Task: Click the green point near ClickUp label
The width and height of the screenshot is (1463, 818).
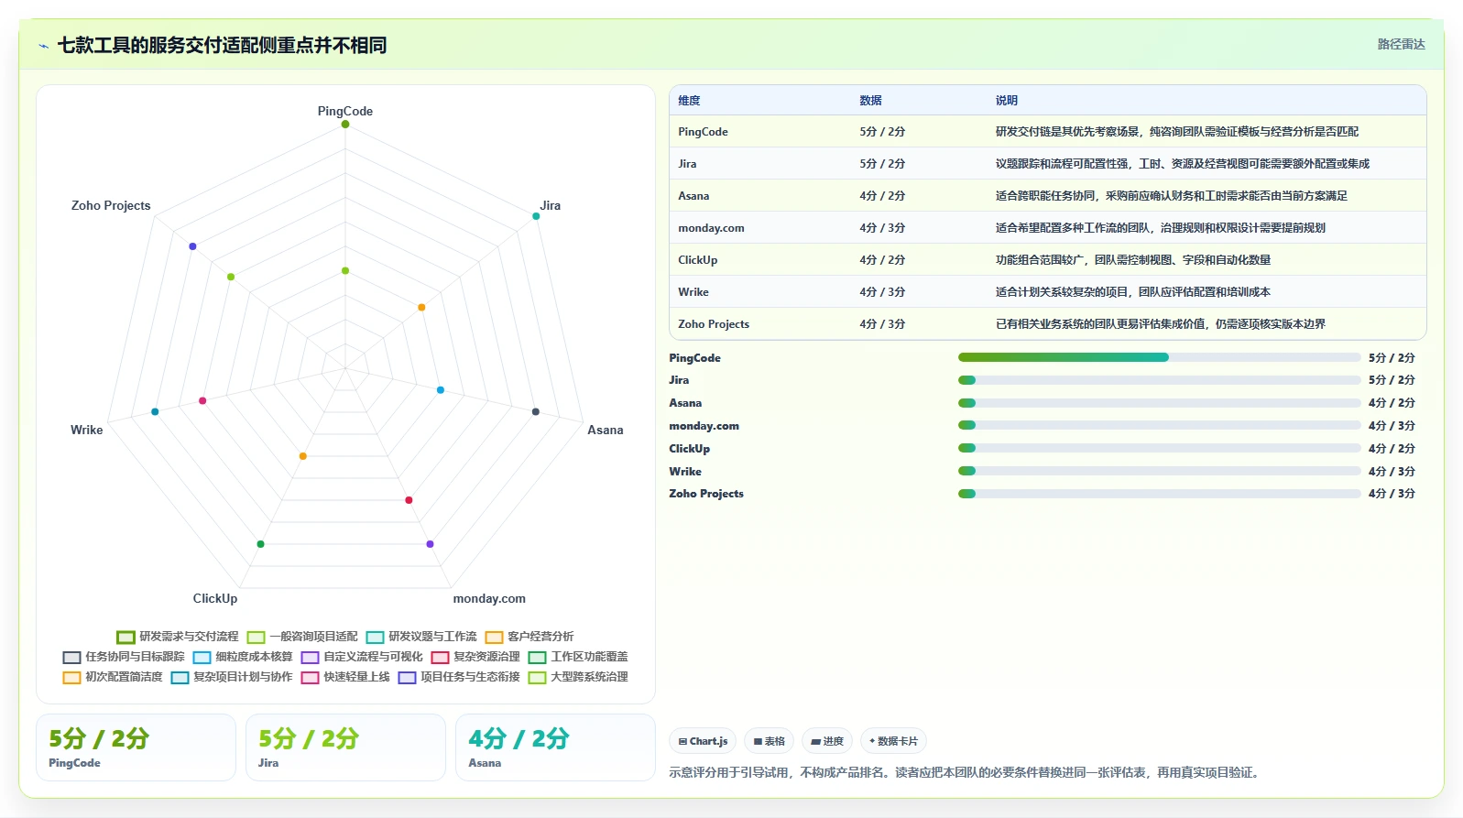Action: (x=260, y=544)
